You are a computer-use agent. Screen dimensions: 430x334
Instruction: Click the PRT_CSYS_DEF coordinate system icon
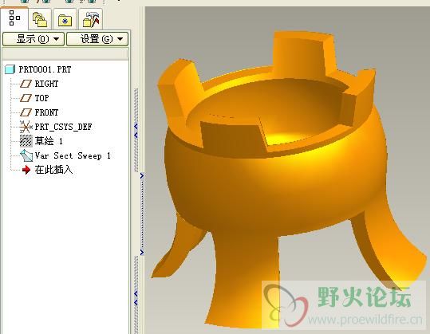click(26, 127)
